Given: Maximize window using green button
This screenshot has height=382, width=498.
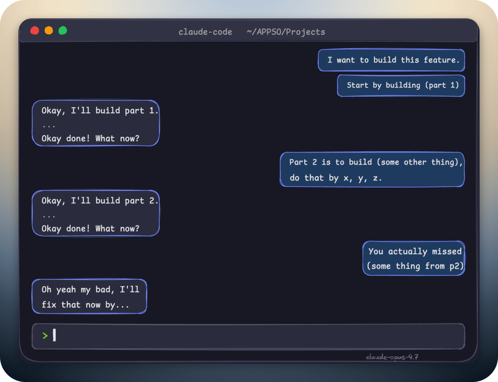Looking at the screenshot, I should pos(63,30).
